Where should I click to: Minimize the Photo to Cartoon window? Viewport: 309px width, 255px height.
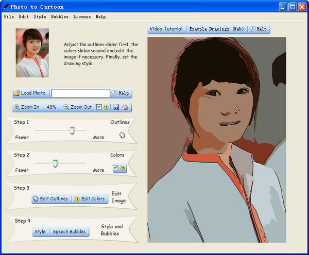click(x=283, y=7)
